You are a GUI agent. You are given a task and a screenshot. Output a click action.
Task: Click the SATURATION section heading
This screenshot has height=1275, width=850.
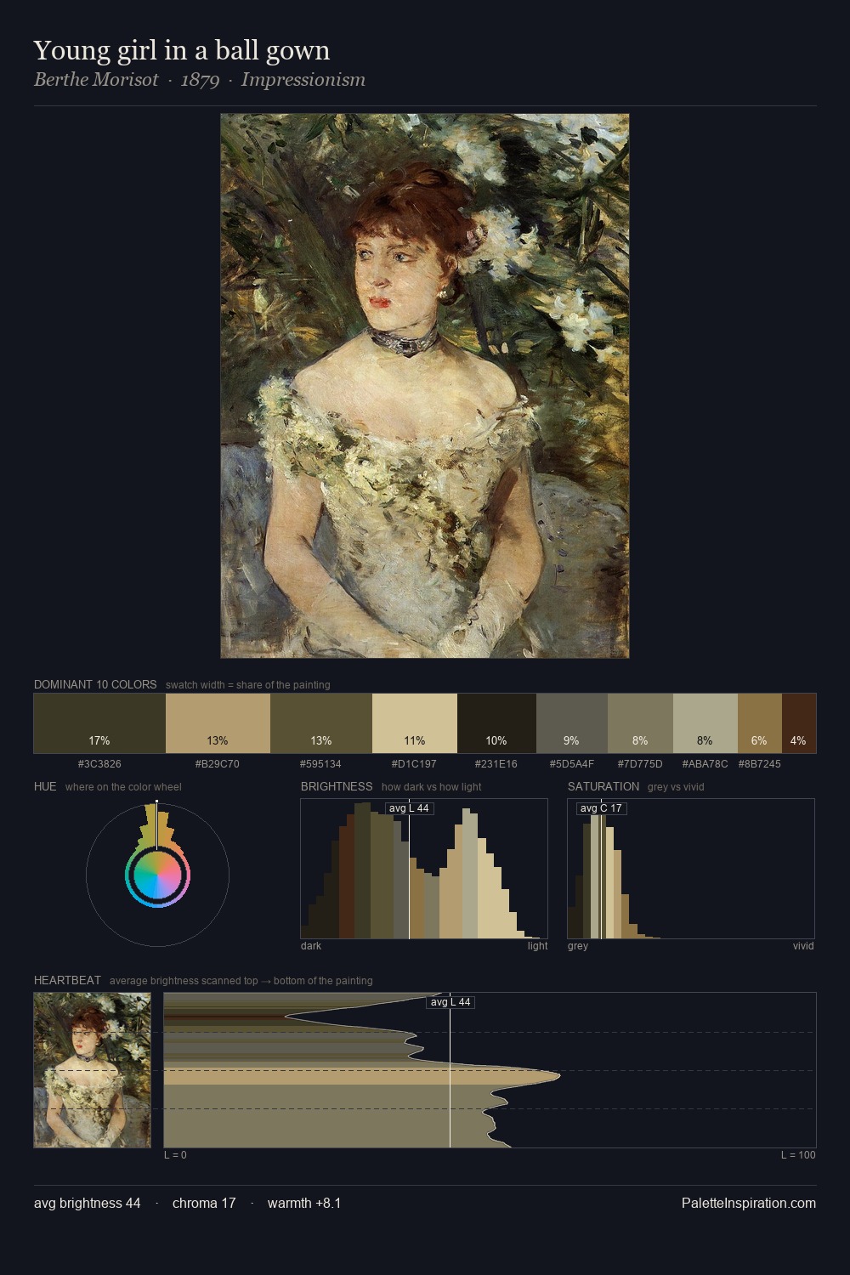pos(603,786)
